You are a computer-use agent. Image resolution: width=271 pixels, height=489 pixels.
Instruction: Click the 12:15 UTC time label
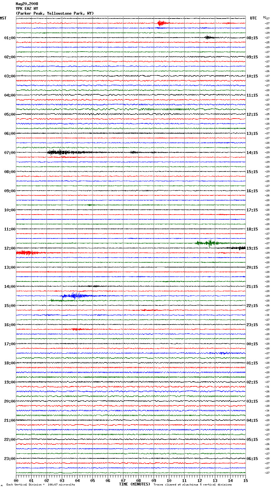[252, 114]
